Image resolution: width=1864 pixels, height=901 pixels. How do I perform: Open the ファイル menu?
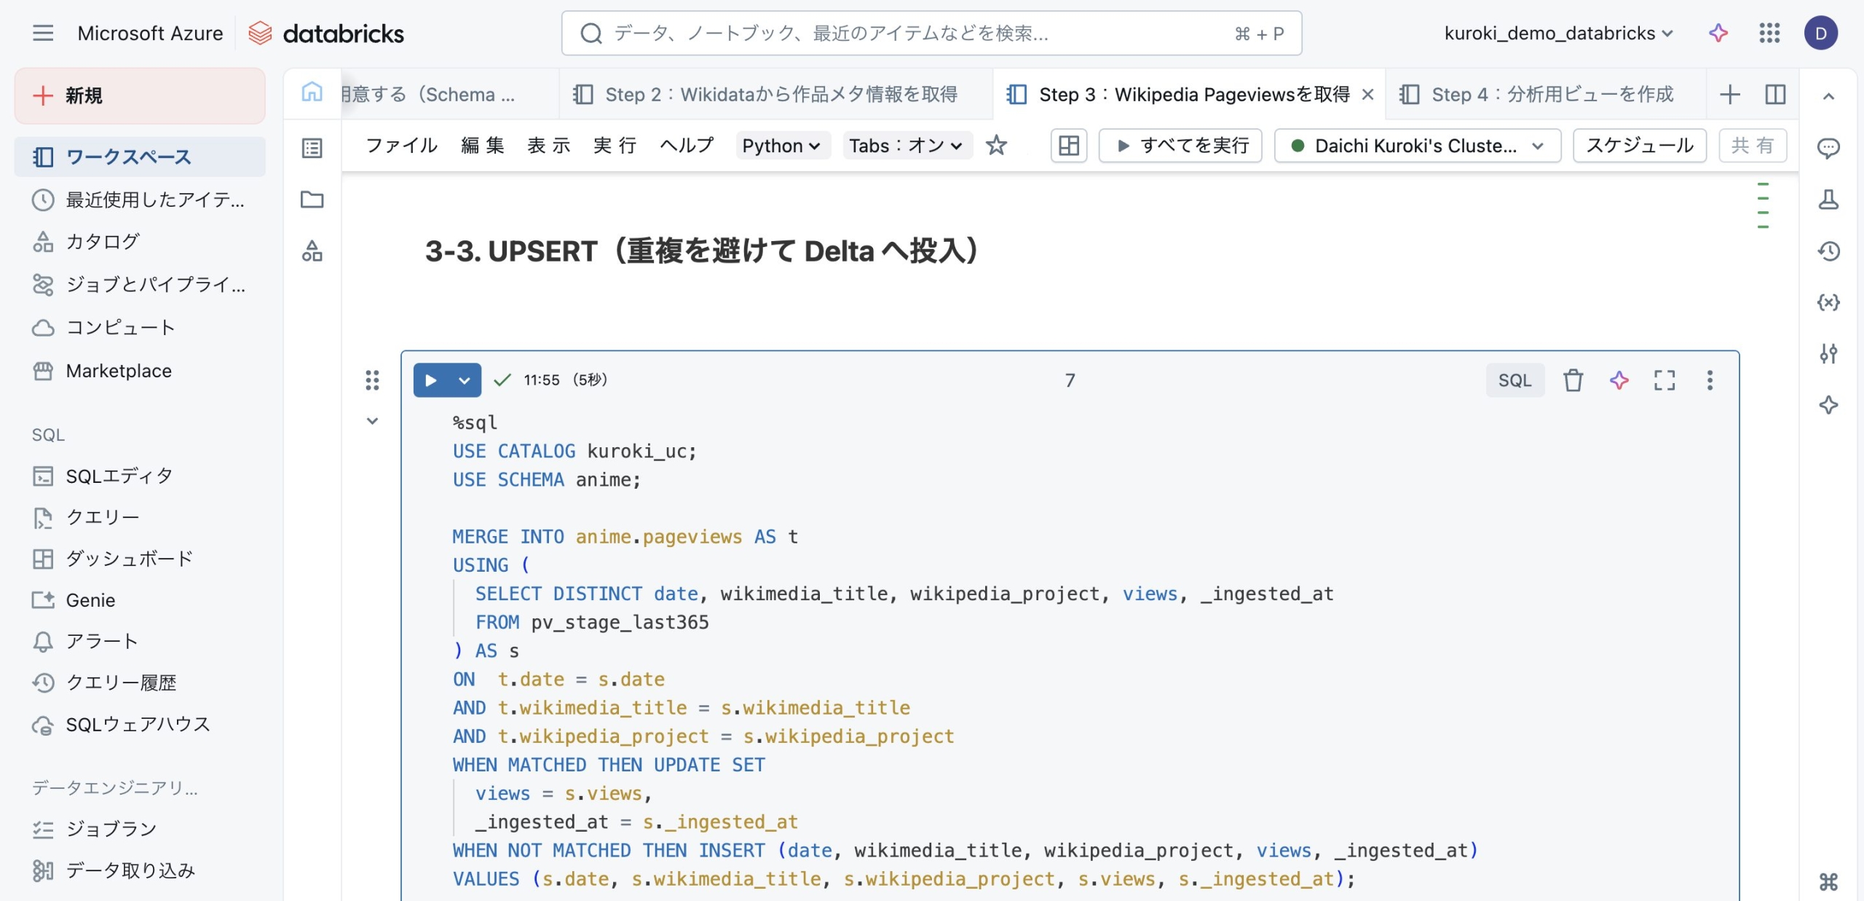coord(401,146)
